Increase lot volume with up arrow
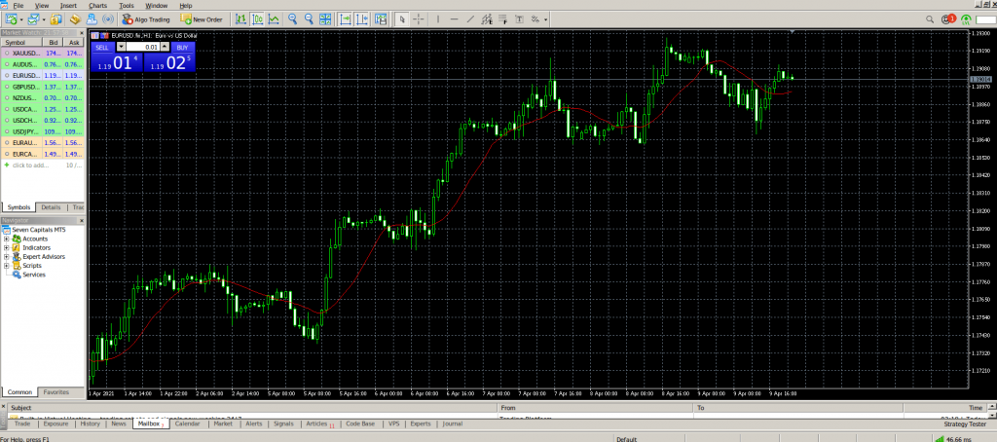This screenshot has height=442, width=997. point(165,47)
